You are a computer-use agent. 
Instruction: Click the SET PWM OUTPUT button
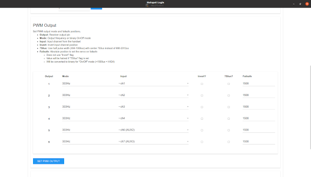click(x=49, y=161)
